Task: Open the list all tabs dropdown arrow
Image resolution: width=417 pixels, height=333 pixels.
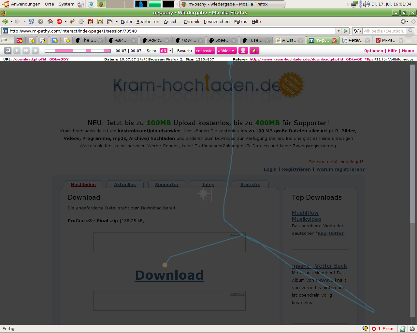Action: (414, 40)
